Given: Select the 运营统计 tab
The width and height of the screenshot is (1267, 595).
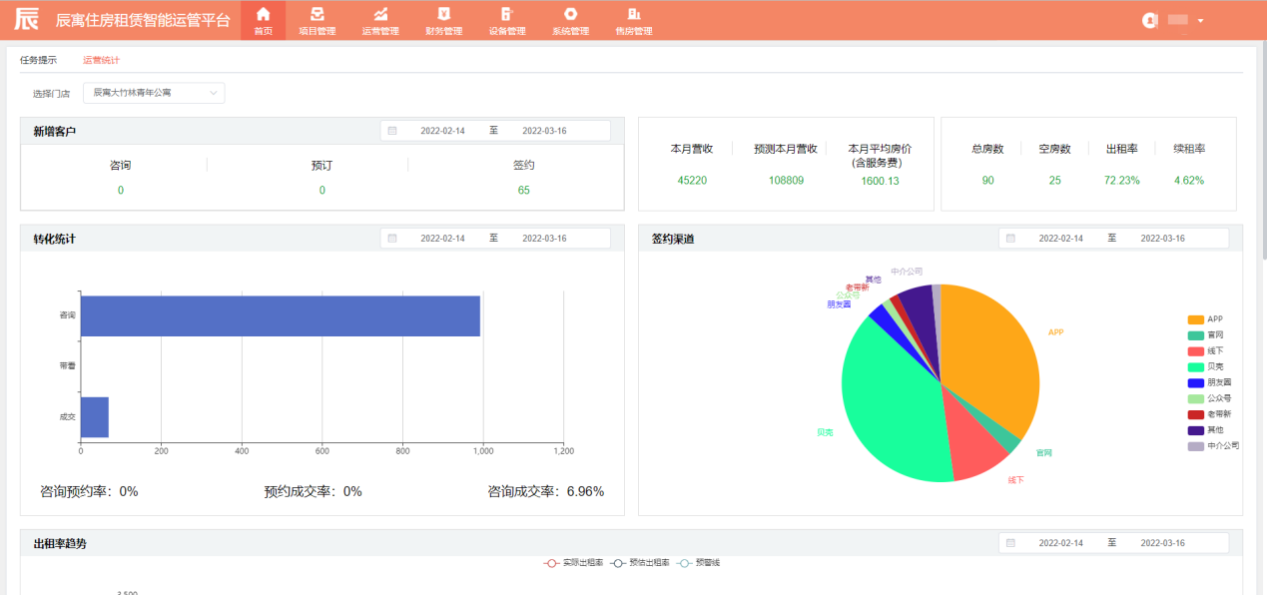Looking at the screenshot, I should click(101, 60).
